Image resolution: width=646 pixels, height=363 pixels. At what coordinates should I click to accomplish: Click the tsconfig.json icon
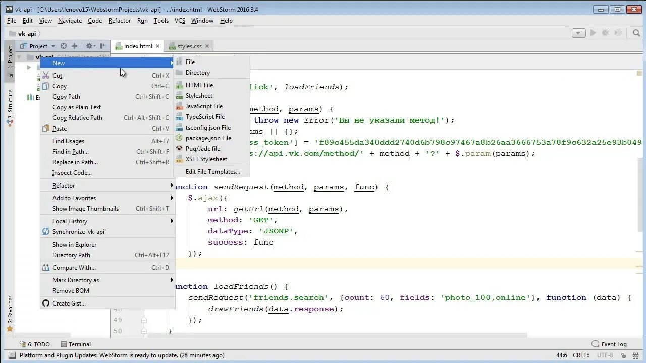179,128
